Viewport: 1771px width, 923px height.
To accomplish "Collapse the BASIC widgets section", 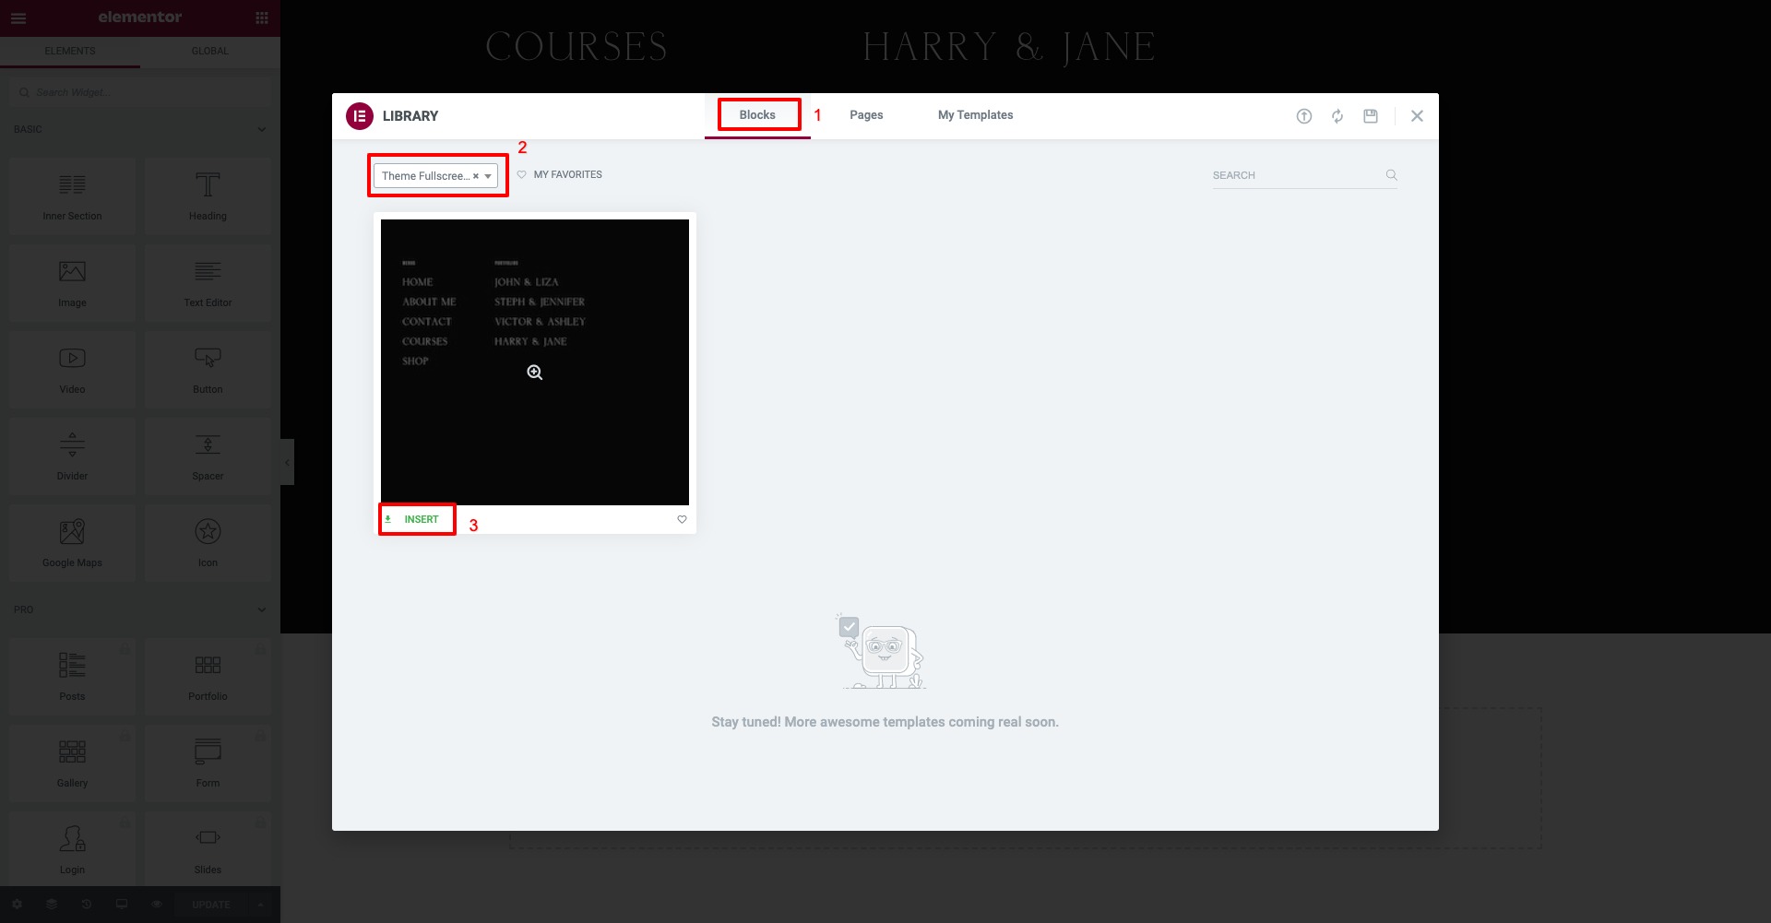I will 261,129.
